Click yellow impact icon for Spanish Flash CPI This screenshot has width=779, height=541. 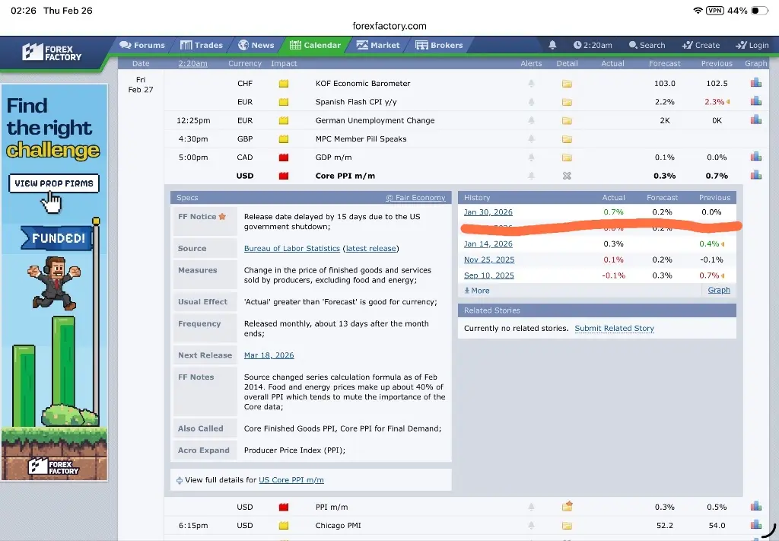coord(284,102)
